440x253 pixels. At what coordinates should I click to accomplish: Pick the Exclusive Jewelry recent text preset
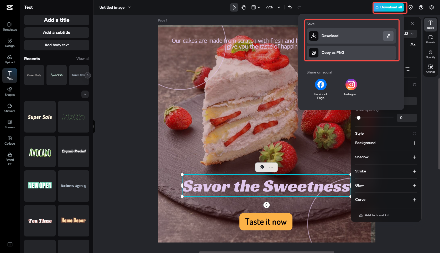34,75
